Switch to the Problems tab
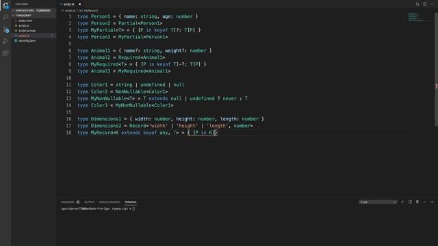This screenshot has height=246, width=438. [70, 202]
